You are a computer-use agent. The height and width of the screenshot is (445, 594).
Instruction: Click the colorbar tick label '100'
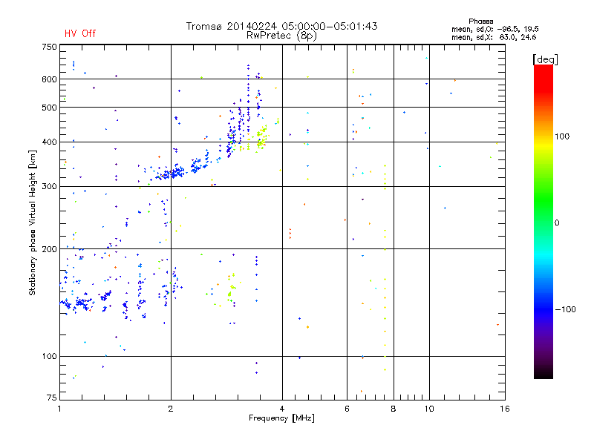click(562, 136)
